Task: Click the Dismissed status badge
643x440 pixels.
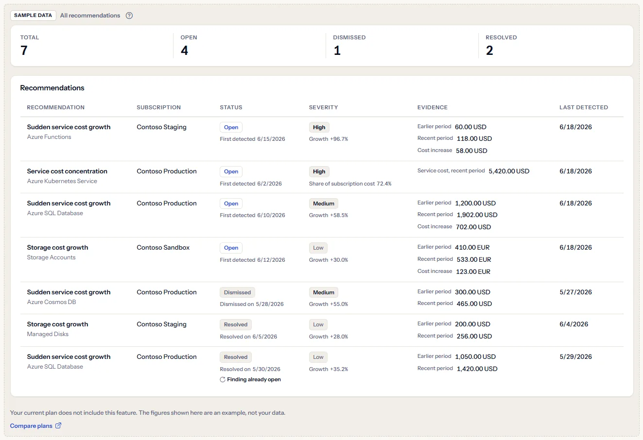Action: point(237,292)
